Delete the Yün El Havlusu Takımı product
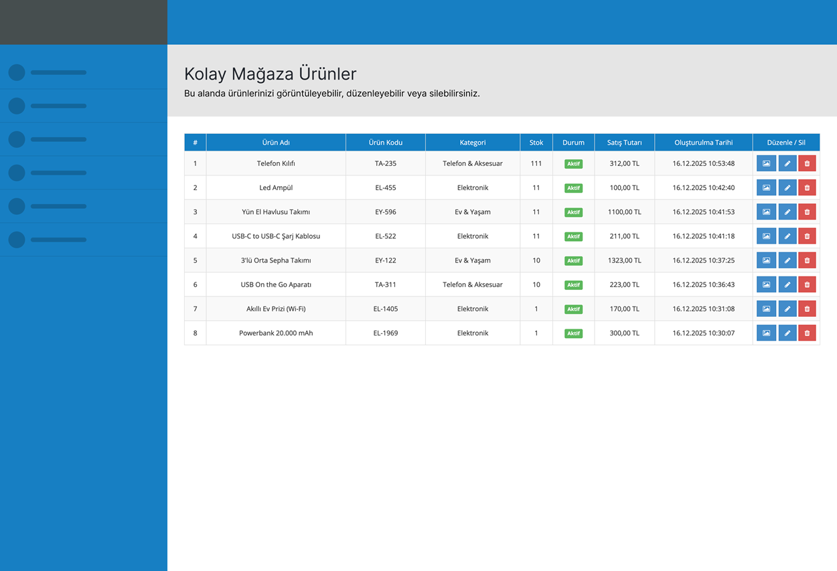This screenshot has width=837, height=571. pyautogui.click(x=807, y=212)
